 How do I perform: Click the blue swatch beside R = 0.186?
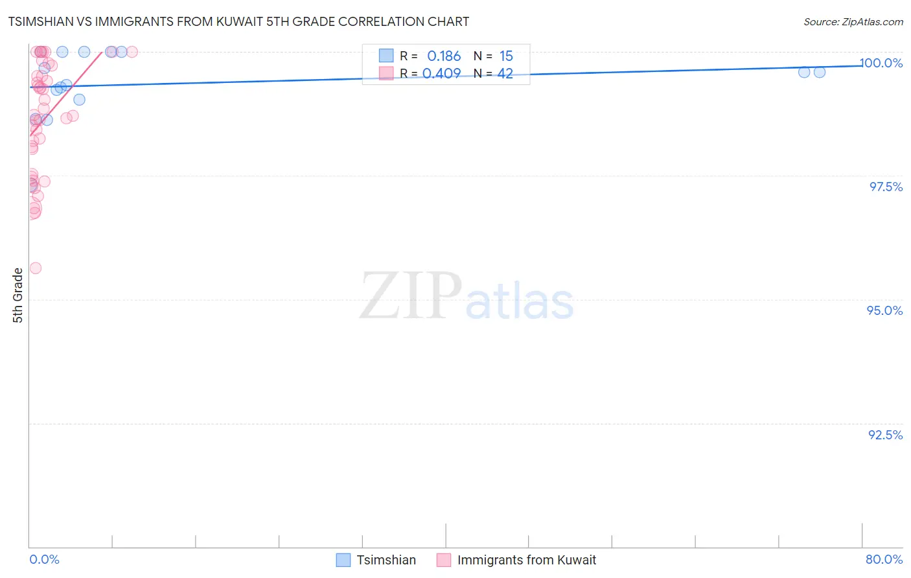pyautogui.click(x=386, y=56)
